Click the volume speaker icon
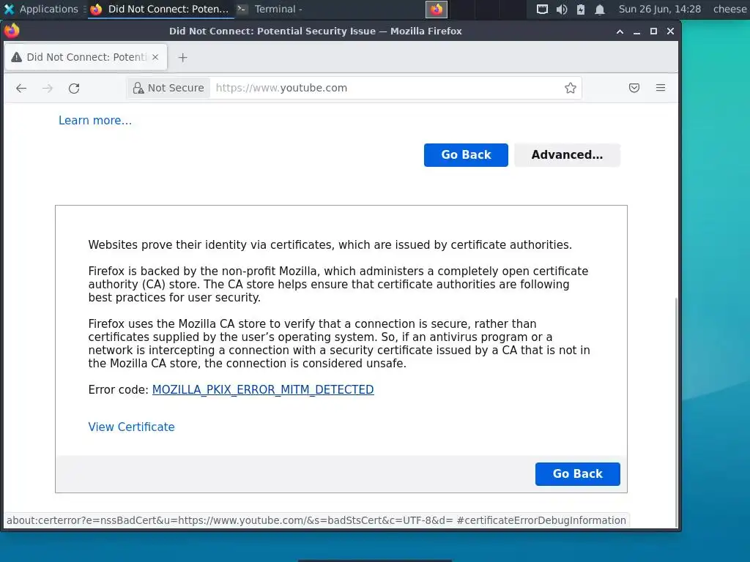This screenshot has width=750, height=562. coord(562,9)
